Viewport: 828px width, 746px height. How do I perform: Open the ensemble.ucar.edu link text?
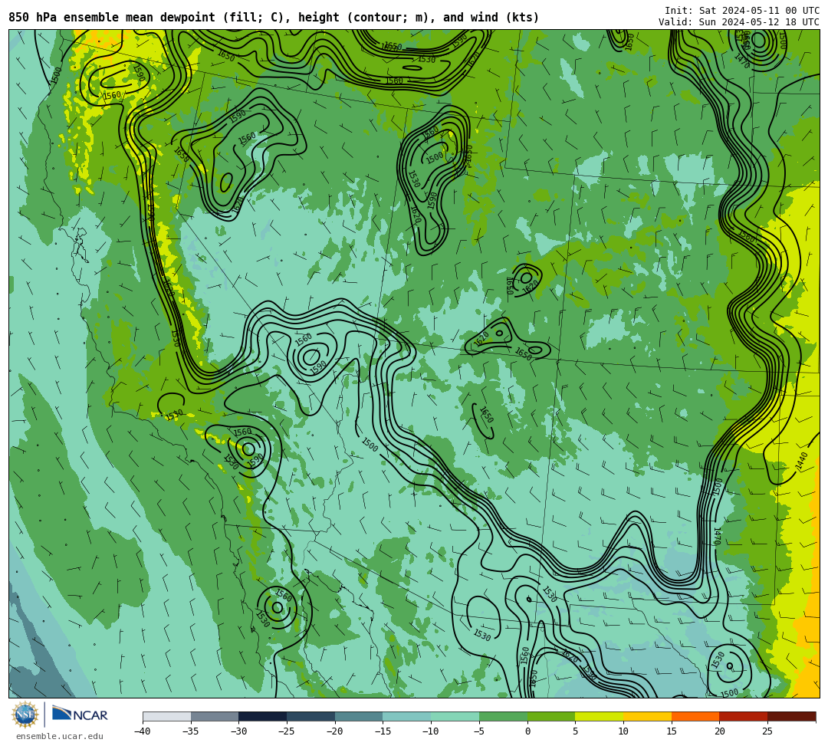coord(60,736)
